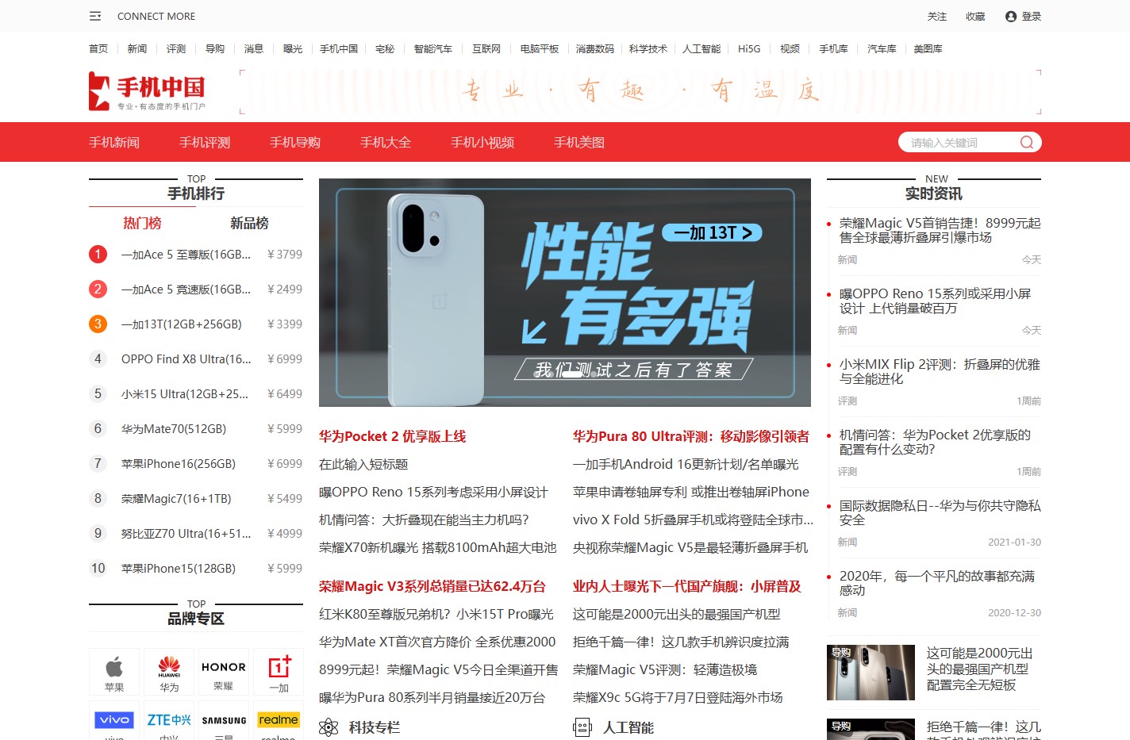Switch to the 新品榜 tab
Screen dimensions: 1130x740
coord(249,223)
